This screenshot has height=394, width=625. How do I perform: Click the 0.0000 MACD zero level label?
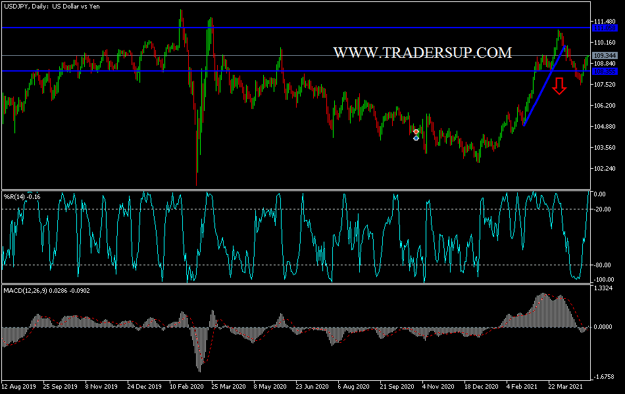[x=602, y=326]
